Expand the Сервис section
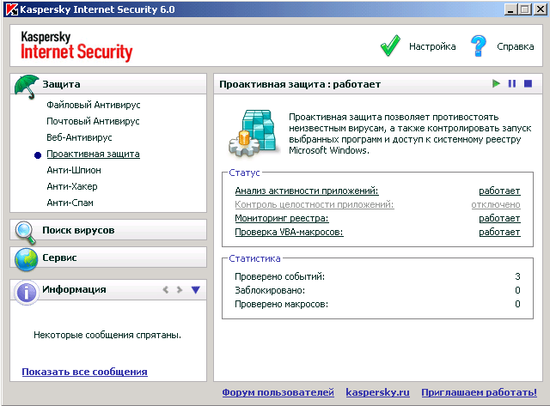 pyautogui.click(x=59, y=258)
